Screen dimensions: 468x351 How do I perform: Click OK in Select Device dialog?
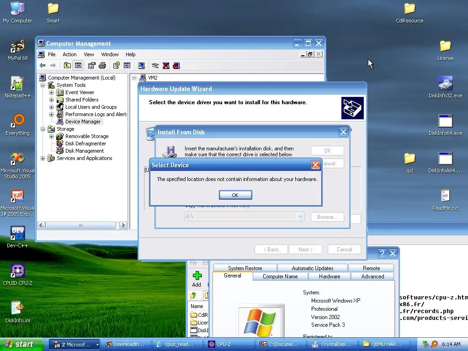[235, 195]
